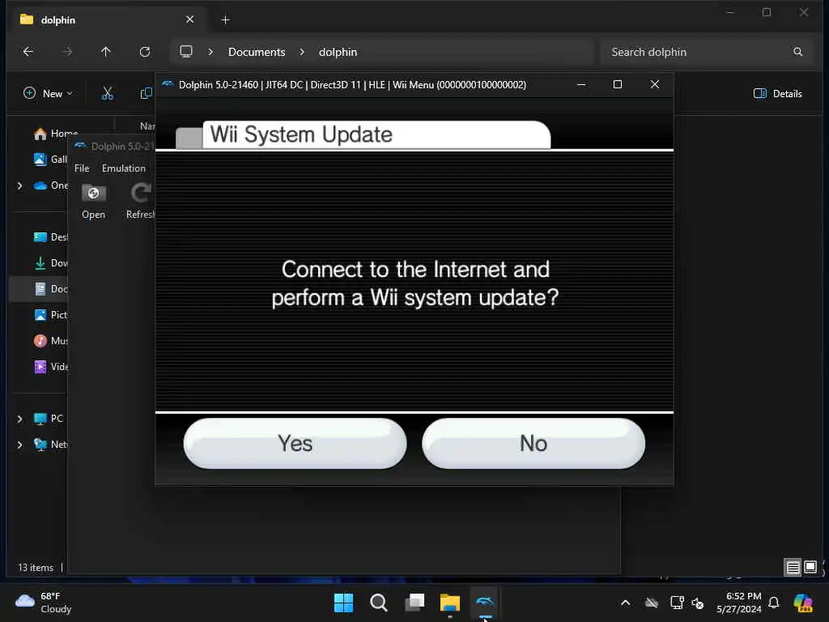Open the Dolphin File menu

click(x=82, y=168)
